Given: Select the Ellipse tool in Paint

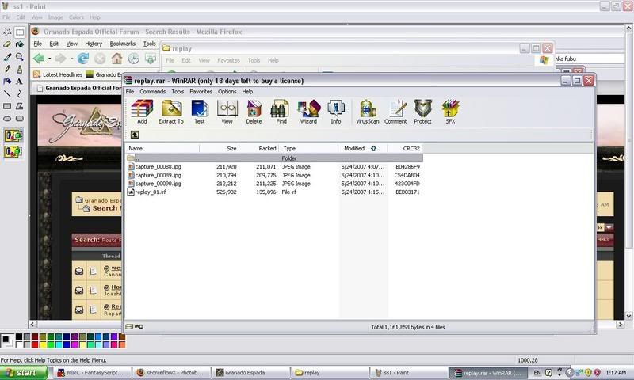Looking at the screenshot, I should (7, 119).
